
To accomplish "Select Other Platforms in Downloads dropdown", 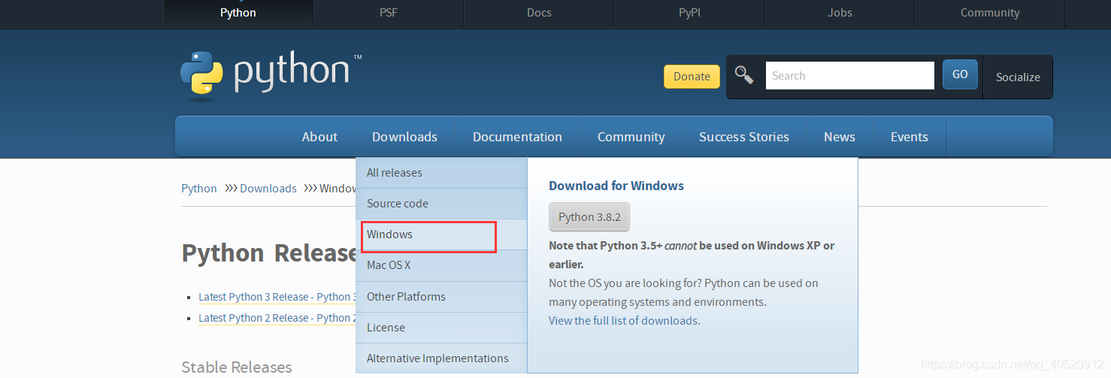I will 441,297.
